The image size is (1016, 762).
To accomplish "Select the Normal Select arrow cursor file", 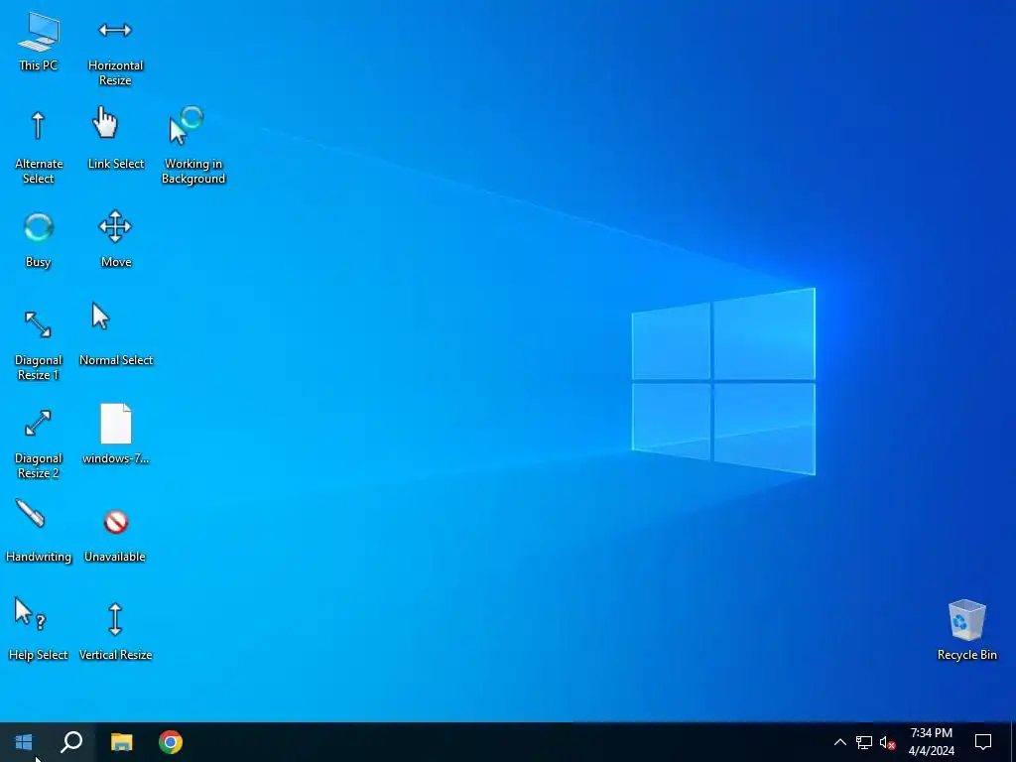I will (x=115, y=335).
